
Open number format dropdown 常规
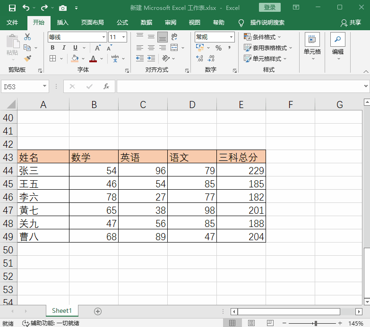231,37
